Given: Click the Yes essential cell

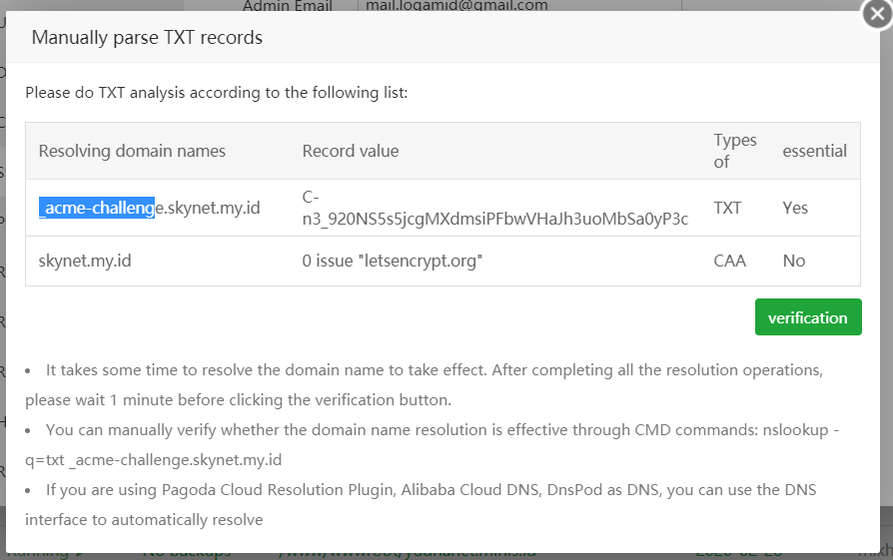Looking at the screenshot, I should [x=795, y=208].
